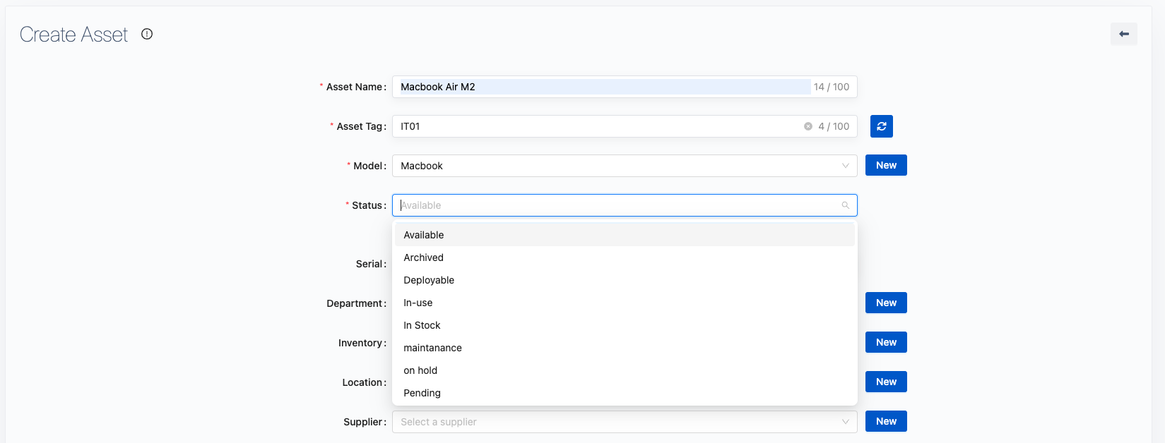Click the search icon in Status field
Image resolution: width=1165 pixels, height=443 pixels.
[x=845, y=205]
